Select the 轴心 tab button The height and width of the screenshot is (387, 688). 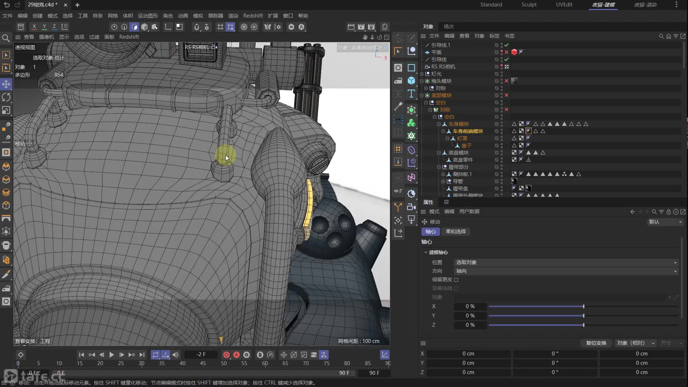tap(430, 232)
